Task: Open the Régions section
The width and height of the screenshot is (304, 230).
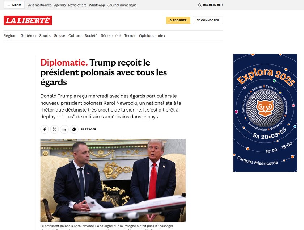Action: pos(10,36)
